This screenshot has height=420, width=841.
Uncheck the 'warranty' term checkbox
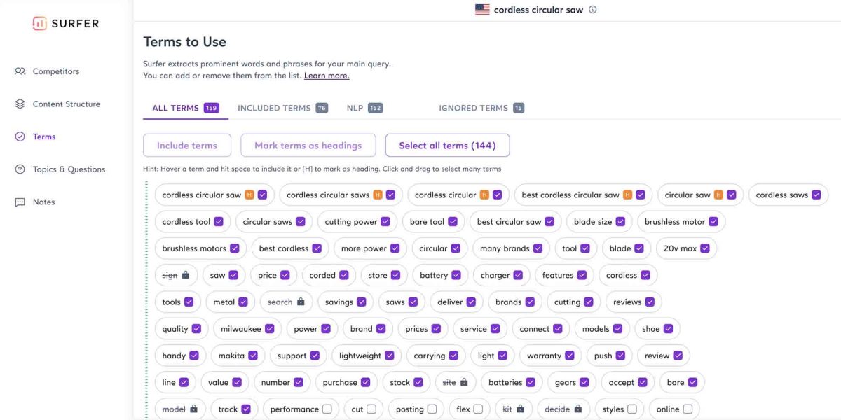coord(570,356)
